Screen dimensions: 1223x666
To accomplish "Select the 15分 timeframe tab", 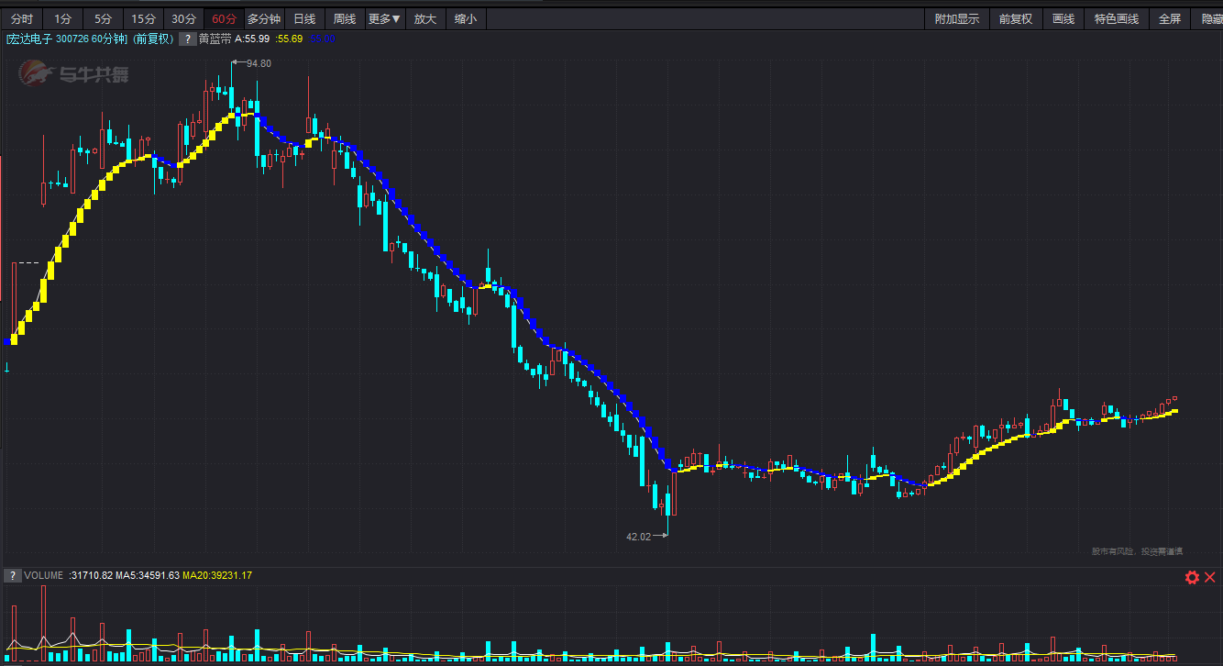I will (x=143, y=18).
